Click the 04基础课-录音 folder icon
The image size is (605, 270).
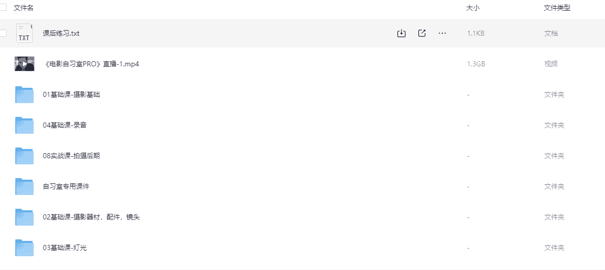pos(24,125)
